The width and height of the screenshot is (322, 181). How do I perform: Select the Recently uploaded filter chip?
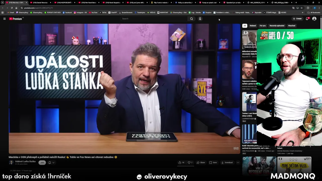click(277, 26)
